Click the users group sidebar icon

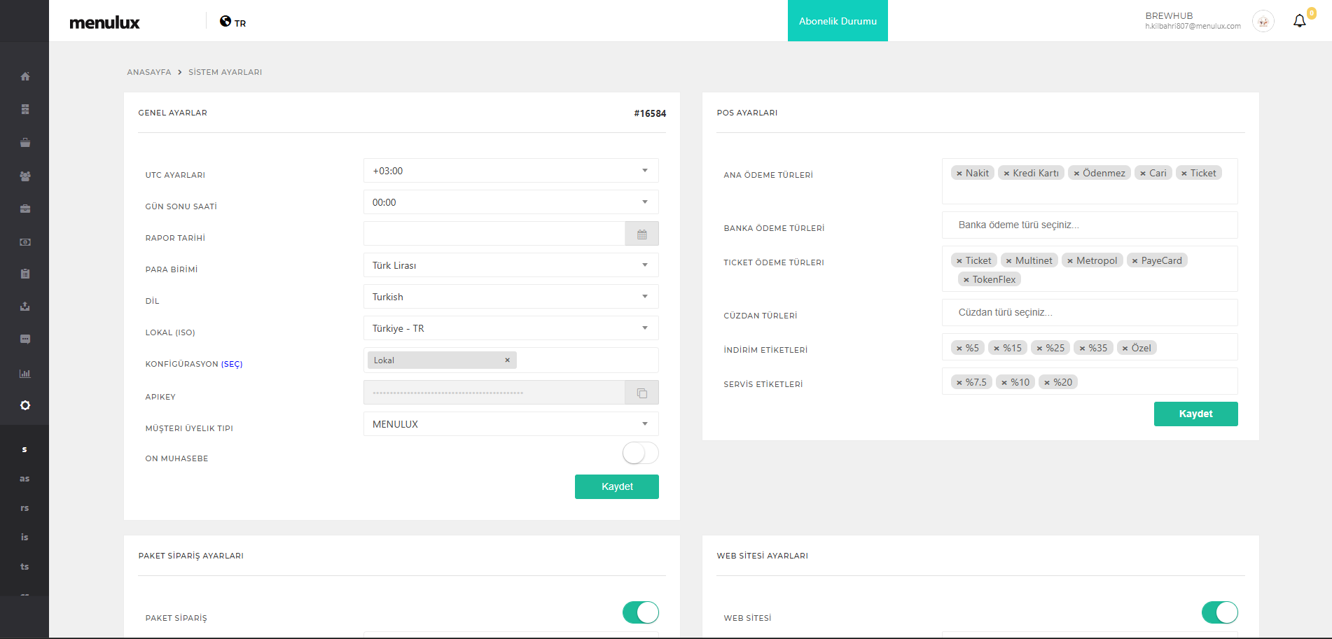coord(25,176)
